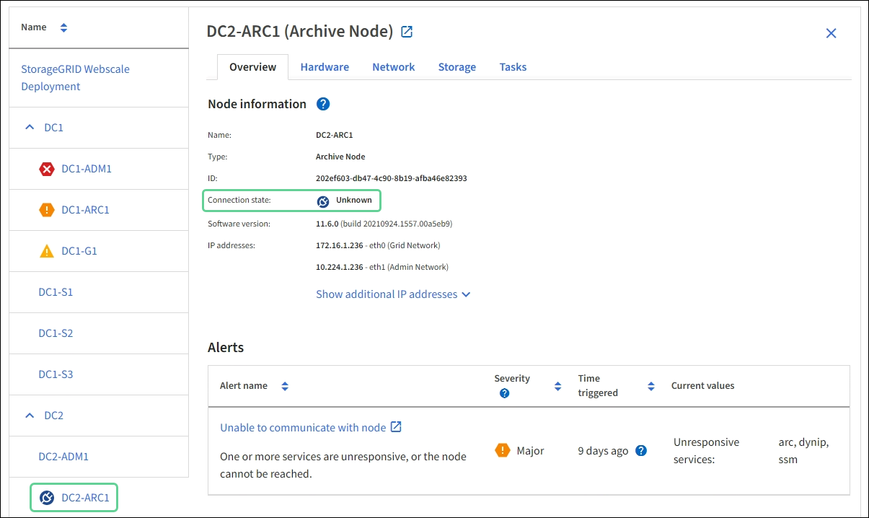Close the DC2-ARC1 details panel
Screen dimensions: 869x518
tap(831, 33)
